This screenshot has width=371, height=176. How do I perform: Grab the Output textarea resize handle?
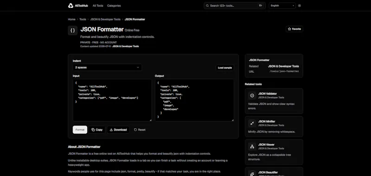click(233, 120)
